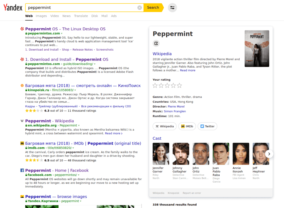
Task: Open Все рекомендации к фильму (20) link
Action: click(106, 106)
